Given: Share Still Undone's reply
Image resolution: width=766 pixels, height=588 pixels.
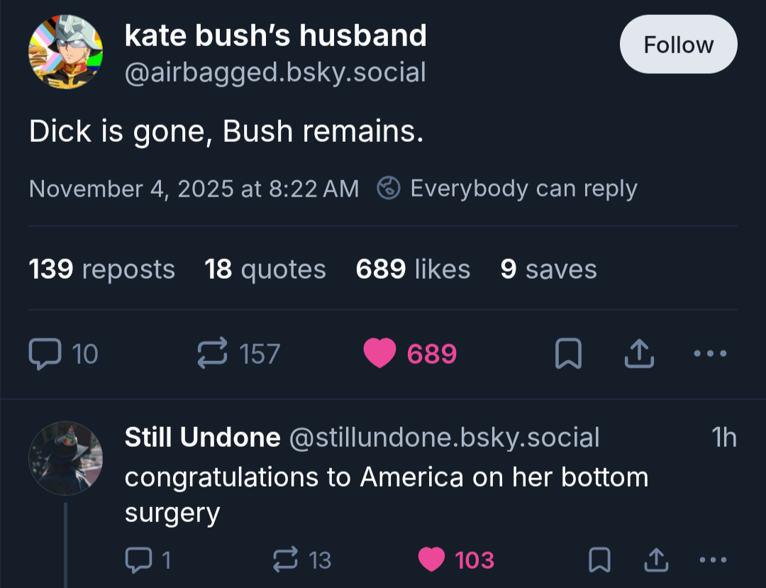Looking at the screenshot, I should point(655,560).
